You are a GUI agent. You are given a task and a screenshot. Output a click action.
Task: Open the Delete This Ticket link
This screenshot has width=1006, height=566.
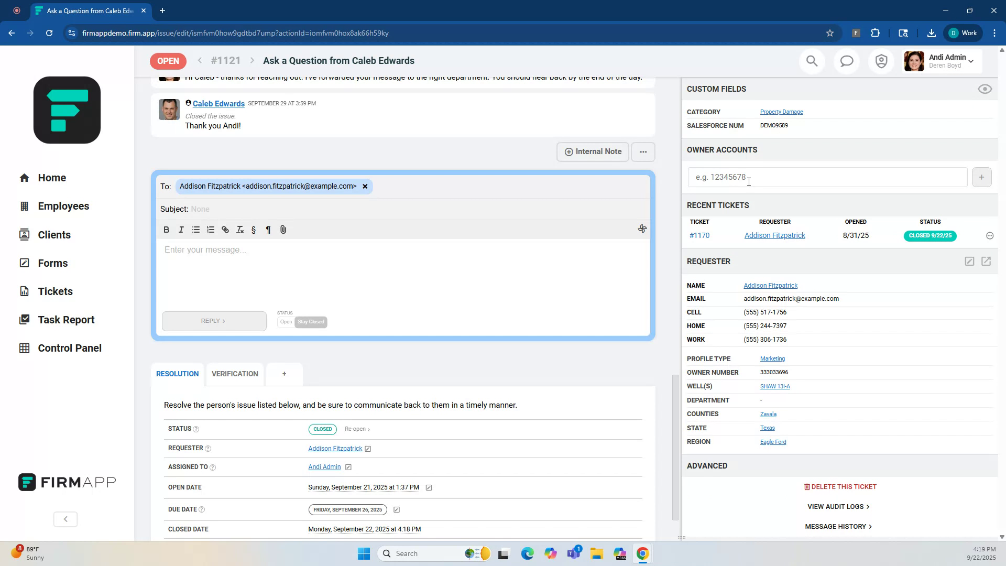tap(839, 486)
